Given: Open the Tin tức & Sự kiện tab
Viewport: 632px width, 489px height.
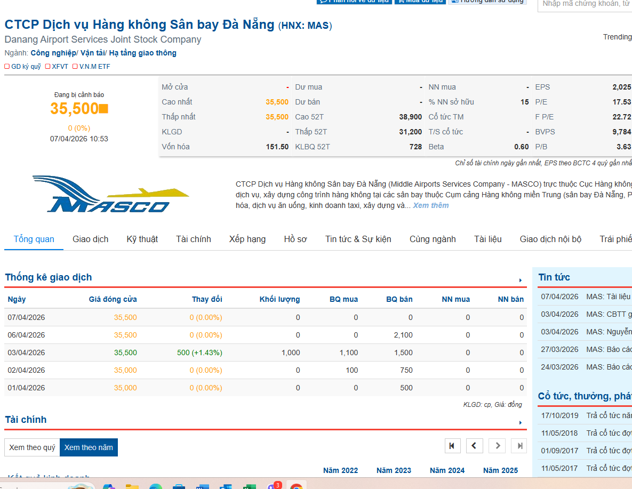Looking at the screenshot, I should 358,239.
